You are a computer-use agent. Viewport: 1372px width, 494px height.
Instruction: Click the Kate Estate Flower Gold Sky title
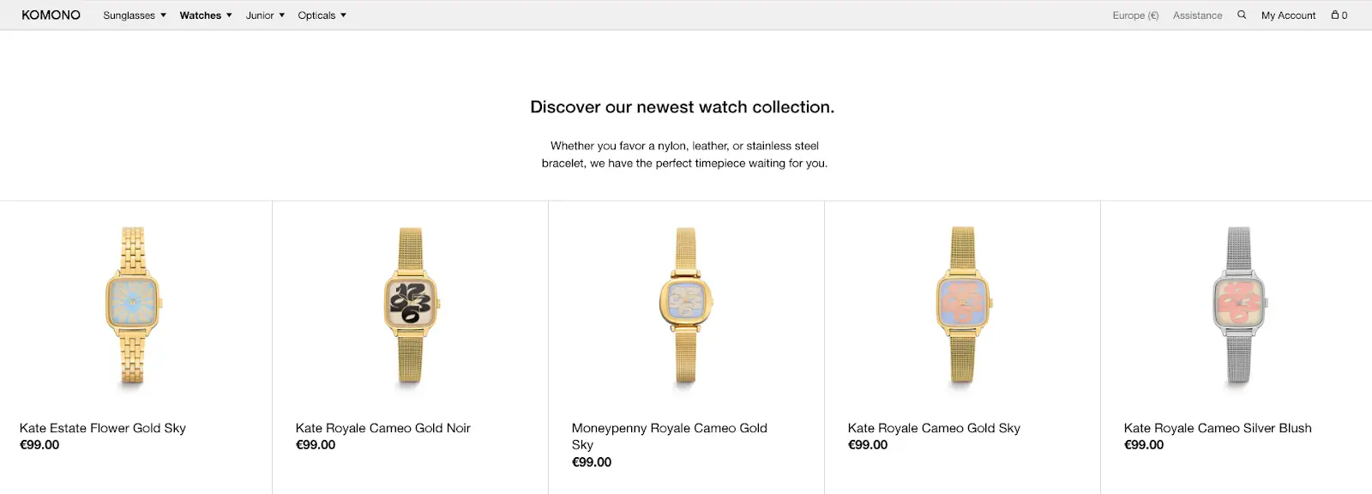[x=103, y=428]
